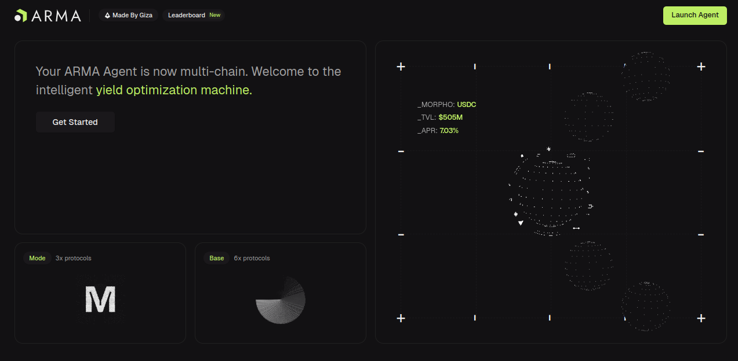Select the Mode chain tag

(37, 258)
